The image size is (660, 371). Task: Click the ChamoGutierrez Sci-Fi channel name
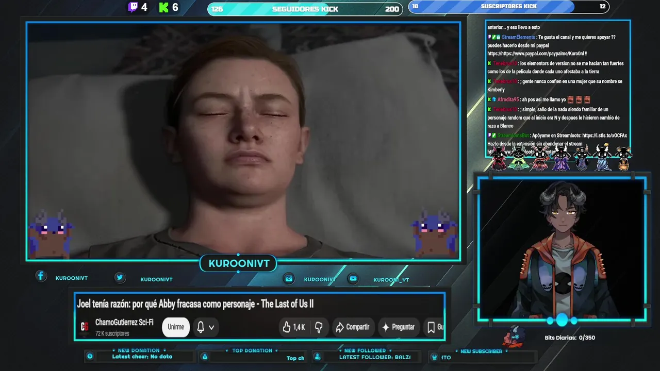tap(124, 322)
